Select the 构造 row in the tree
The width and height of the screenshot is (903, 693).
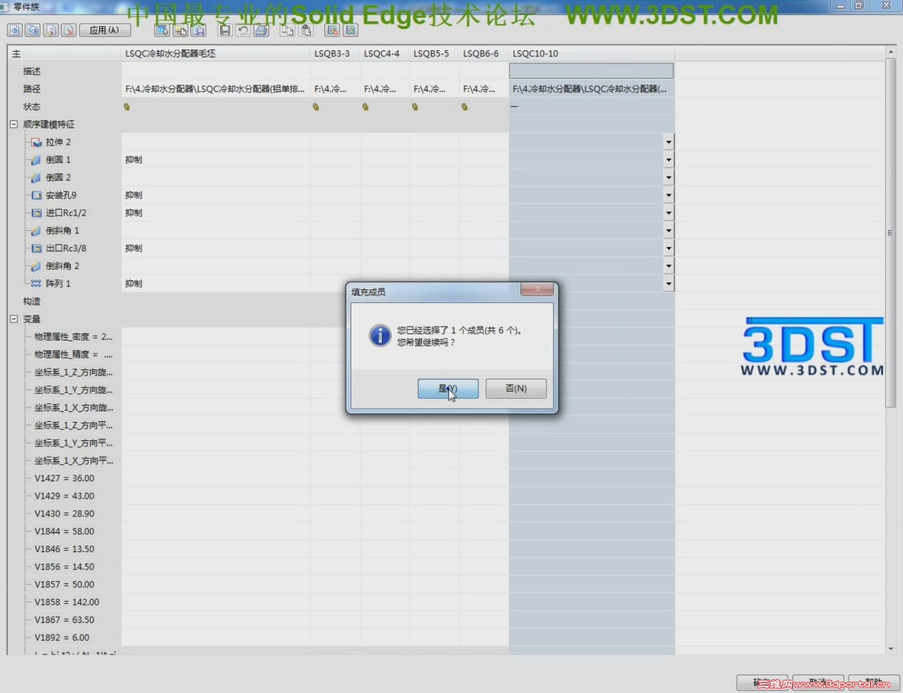point(32,302)
